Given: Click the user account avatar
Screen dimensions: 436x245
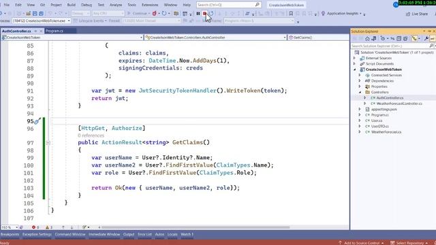Looking at the screenshot, I should tap(396, 5).
